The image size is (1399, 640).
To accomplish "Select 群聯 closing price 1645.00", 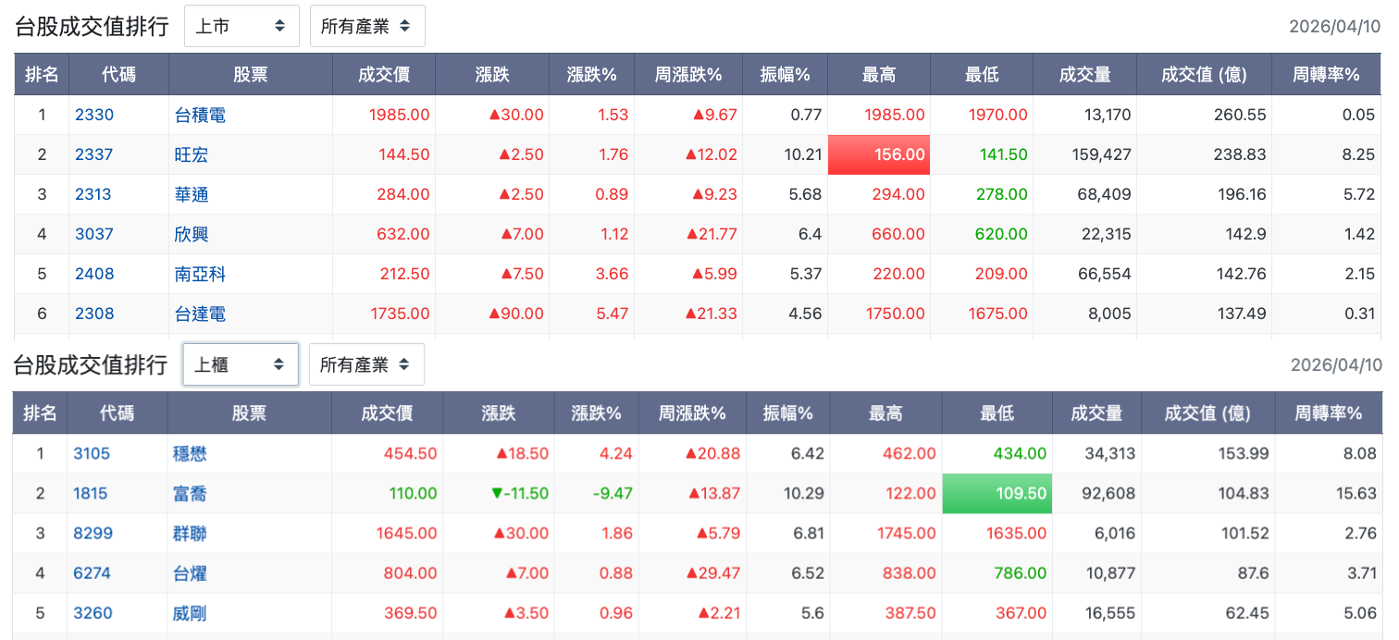I will click(x=406, y=533).
